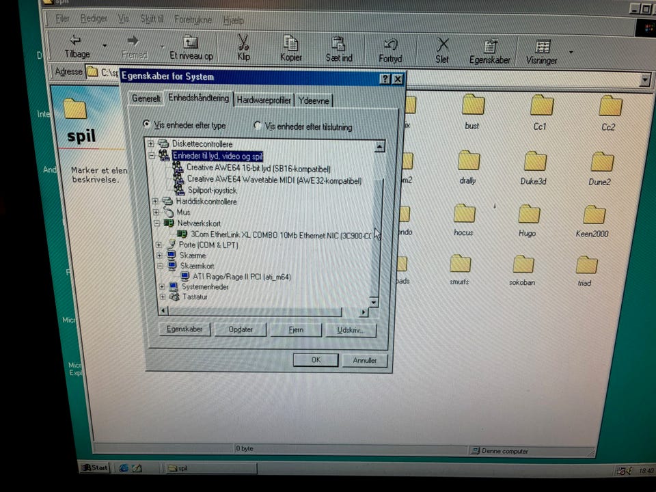This screenshot has width=656, height=492.
Task: Click the Kopier toolbar icon
Action: pos(290,43)
